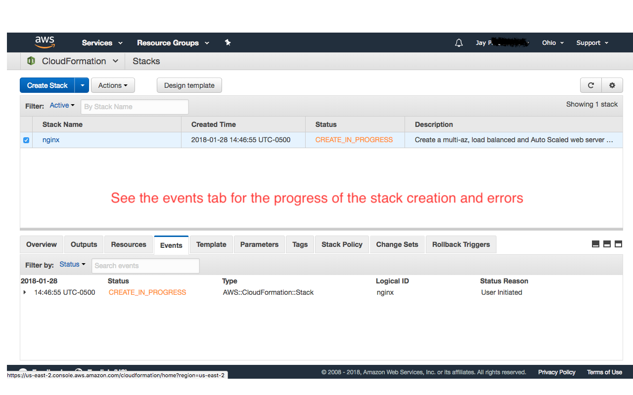Toggle the nginx stack checkbox
633x395 pixels.
26,140
